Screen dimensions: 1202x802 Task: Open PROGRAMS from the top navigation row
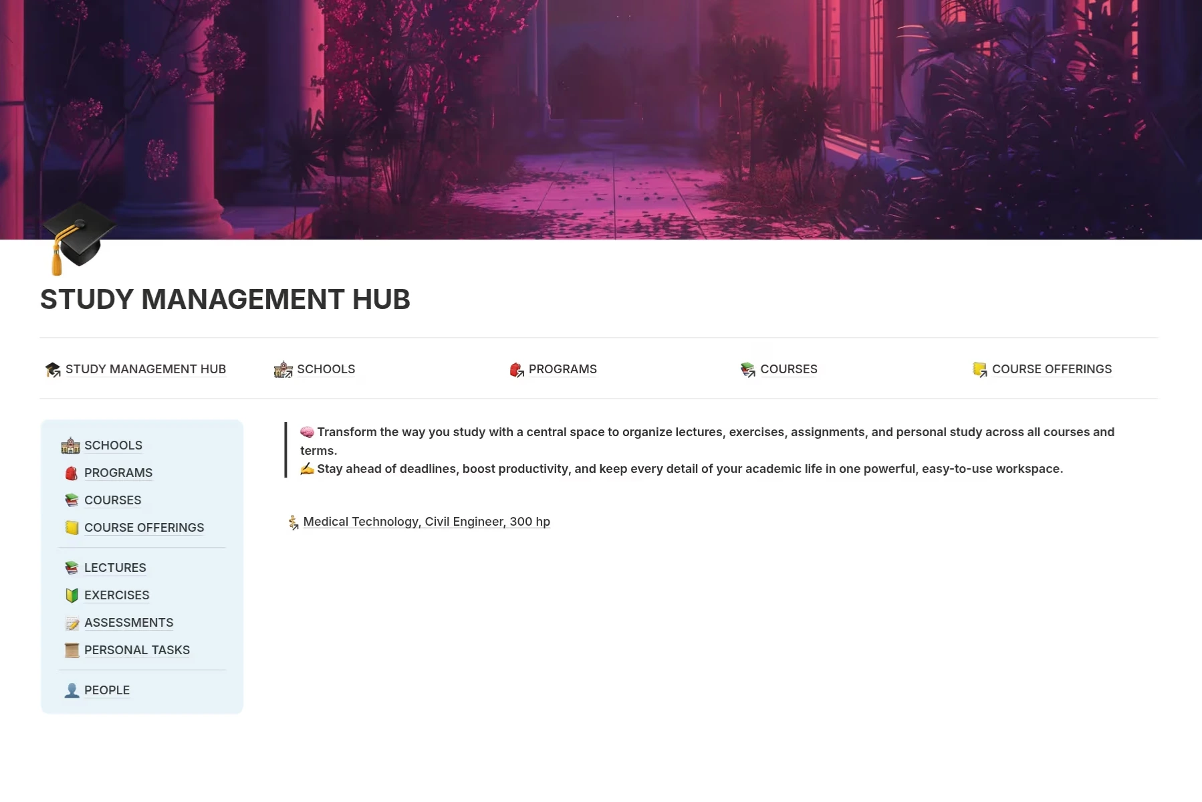(562, 369)
